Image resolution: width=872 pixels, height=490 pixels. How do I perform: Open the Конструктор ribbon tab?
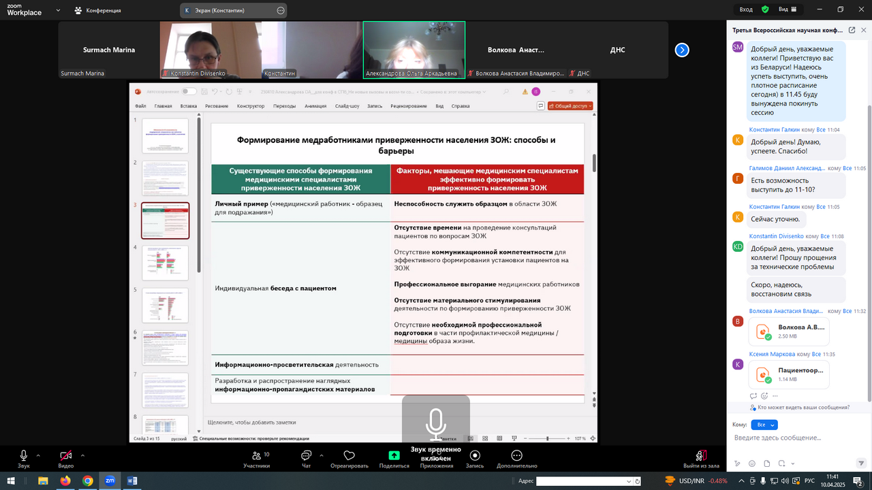click(x=251, y=106)
